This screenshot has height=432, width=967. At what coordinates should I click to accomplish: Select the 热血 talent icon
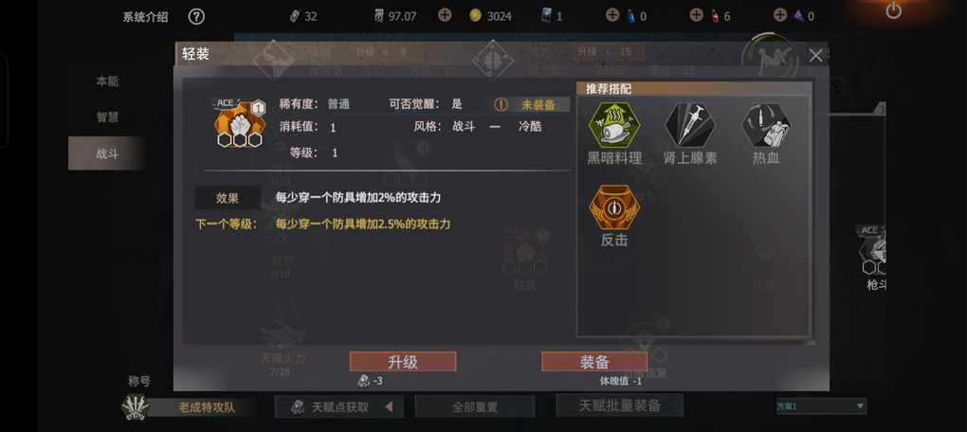point(766,125)
